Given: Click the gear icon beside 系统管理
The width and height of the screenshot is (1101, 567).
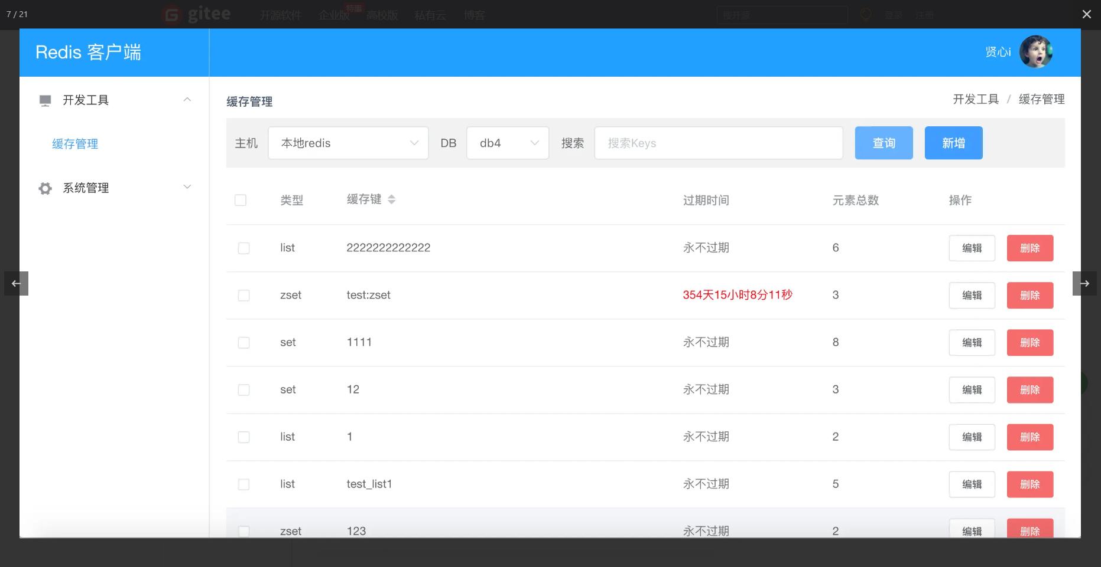Looking at the screenshot, I should (x=45, y=188).
